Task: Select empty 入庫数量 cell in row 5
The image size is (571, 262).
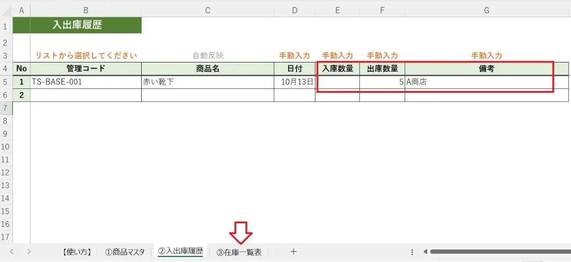Action: pyautogui.click(x=337, y=82)
